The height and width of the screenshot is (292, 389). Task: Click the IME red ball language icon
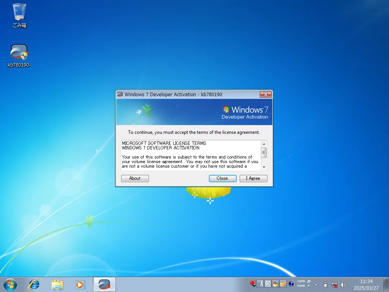coord(253,283)
